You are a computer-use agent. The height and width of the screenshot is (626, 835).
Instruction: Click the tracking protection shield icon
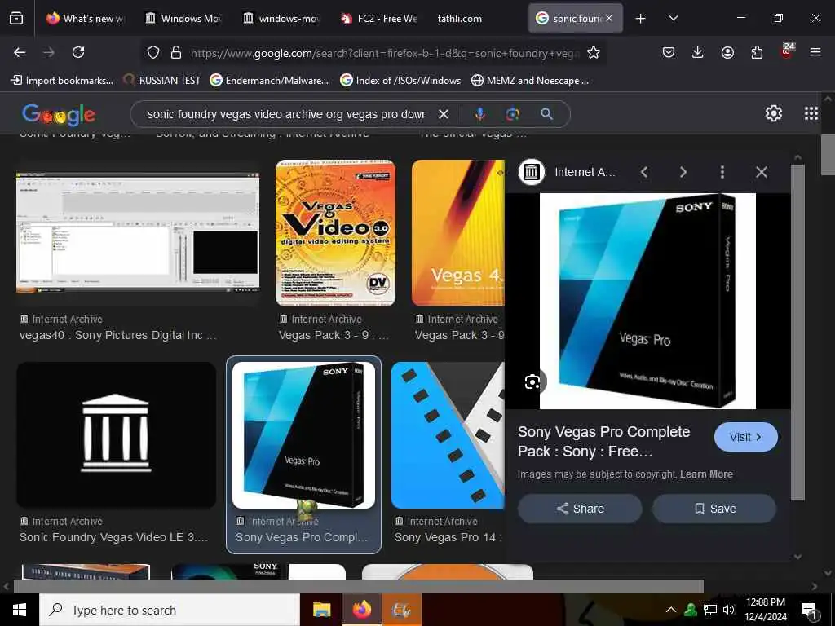click(153, 53)
